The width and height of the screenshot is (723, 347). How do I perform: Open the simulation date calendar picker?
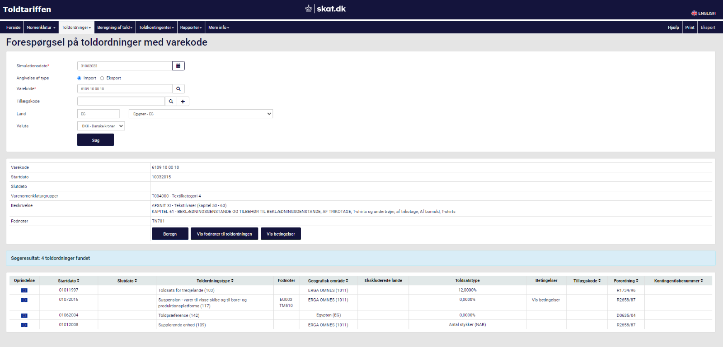click(x=178, y=66)
